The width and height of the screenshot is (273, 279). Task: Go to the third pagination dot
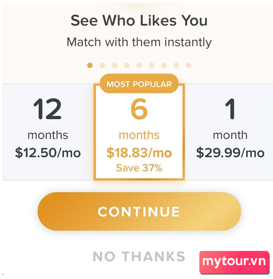click(114, 65)
